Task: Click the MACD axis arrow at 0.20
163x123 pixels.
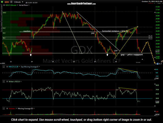Action: (155, 69)
